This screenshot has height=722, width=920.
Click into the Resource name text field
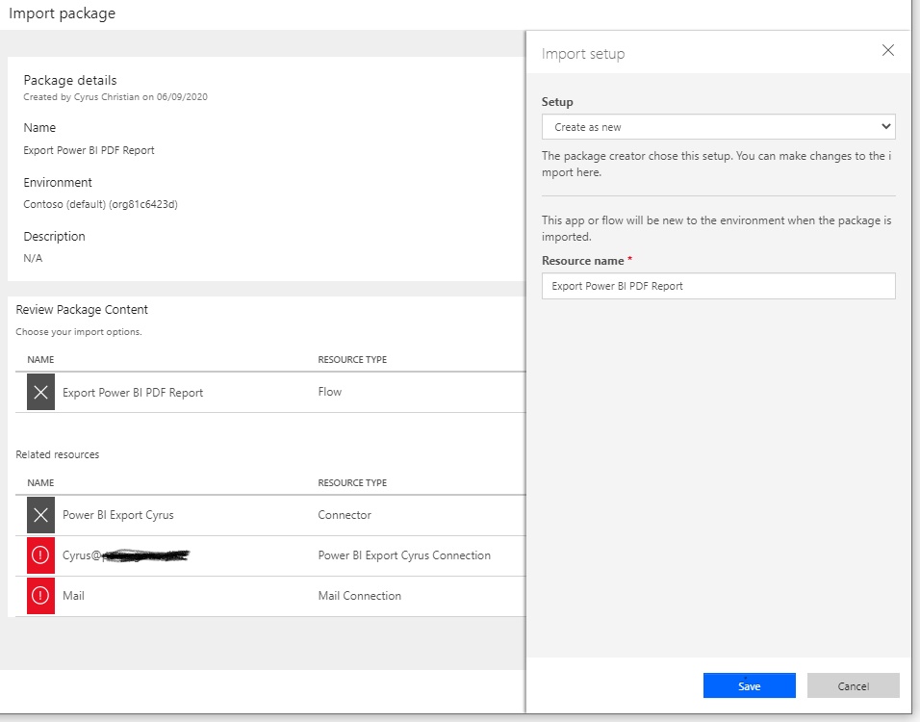[718, 286]
